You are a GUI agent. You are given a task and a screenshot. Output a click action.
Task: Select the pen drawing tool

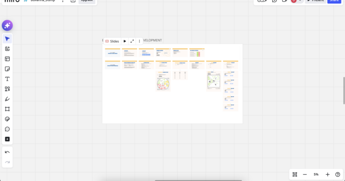click(x=7, y=99)
